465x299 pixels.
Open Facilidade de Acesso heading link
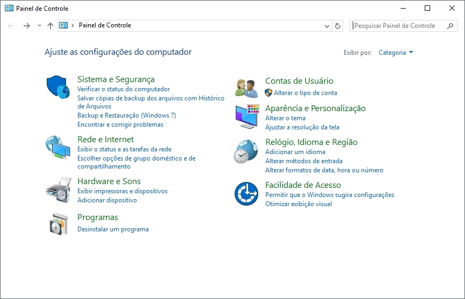point(303,185)
